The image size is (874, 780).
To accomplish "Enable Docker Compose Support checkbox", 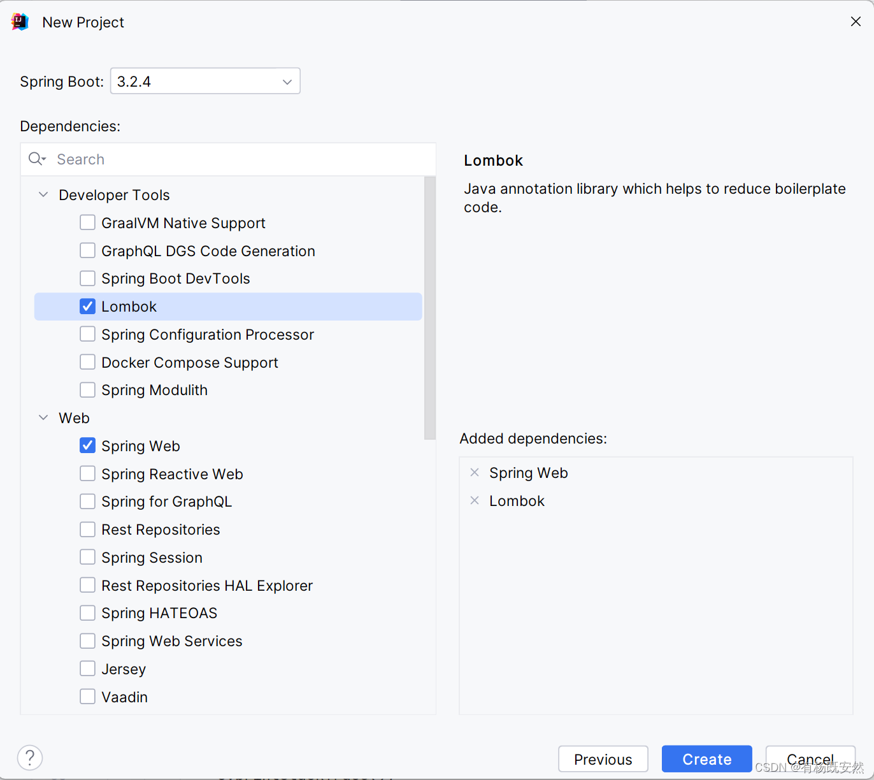I will tap(87, 362).
